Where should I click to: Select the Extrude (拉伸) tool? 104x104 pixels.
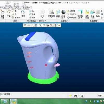pyautogui.click(x=32, y=14)
